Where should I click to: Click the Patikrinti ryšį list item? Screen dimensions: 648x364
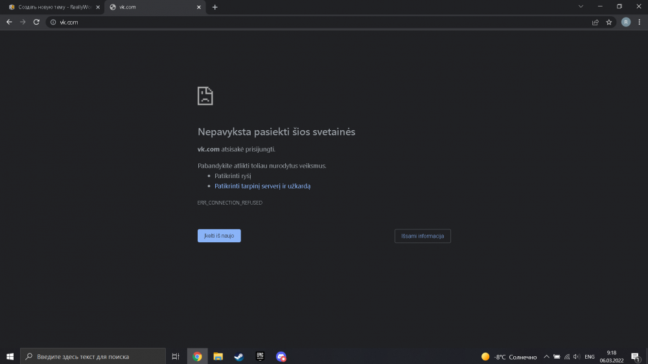233,176
